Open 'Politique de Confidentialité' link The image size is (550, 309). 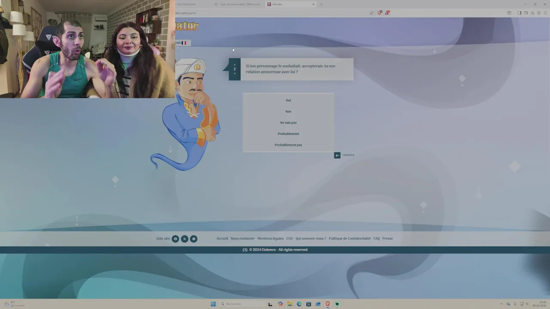(x=350, y=239)
